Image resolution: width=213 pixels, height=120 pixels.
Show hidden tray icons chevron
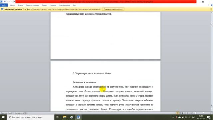[x=173, y=117]
